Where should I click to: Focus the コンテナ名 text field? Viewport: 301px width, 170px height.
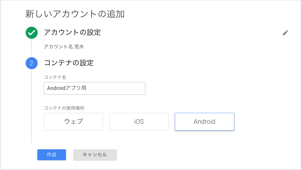pos(95,88)
